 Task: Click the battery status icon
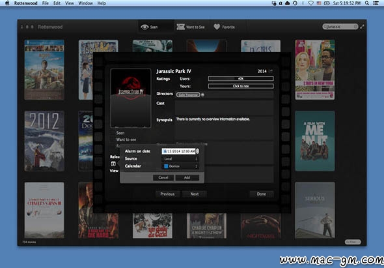(327, 3)
